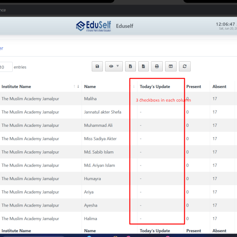Sort by Absent column header
The width and height of the screenshot is (237, 237).
click(219, 87)
